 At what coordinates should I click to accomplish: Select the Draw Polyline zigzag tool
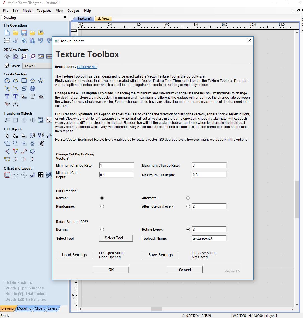coord(7,89)
